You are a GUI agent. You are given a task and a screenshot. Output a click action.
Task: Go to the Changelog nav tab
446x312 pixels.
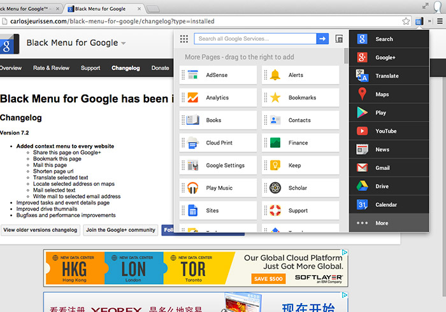126,68
